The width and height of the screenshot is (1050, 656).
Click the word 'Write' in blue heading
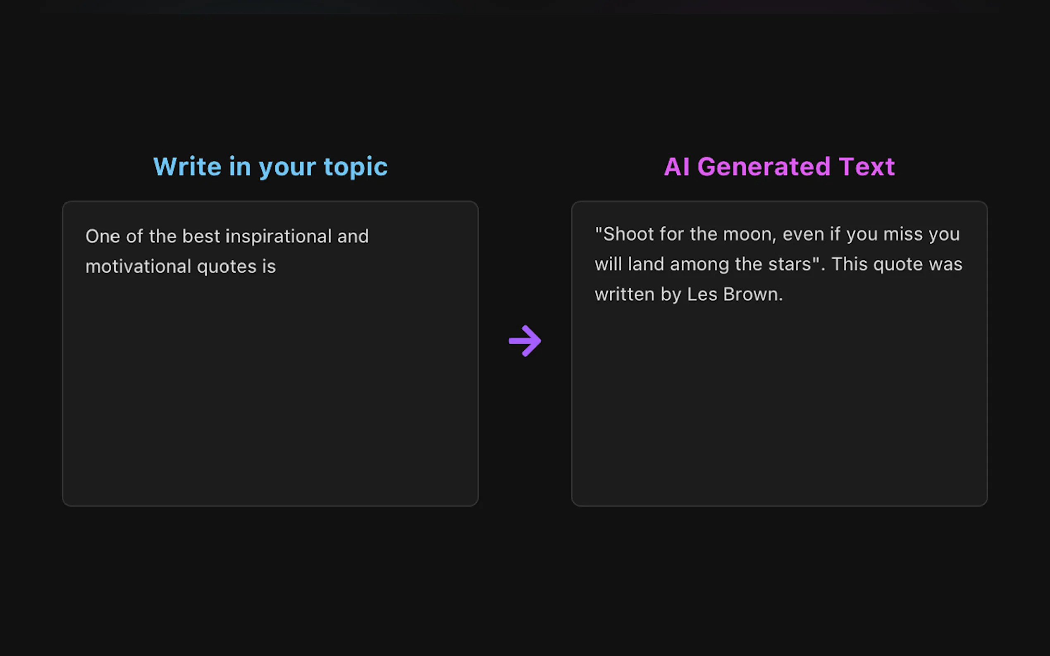pos(187,166)
